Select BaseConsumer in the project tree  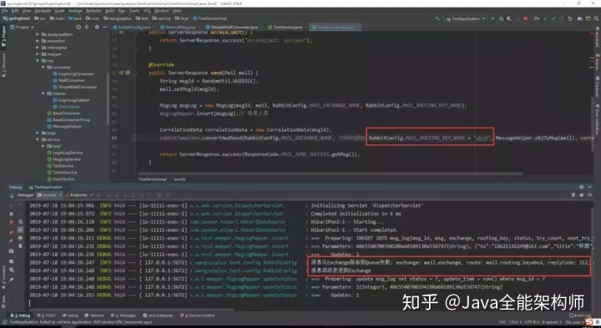(x=63, y=114)
